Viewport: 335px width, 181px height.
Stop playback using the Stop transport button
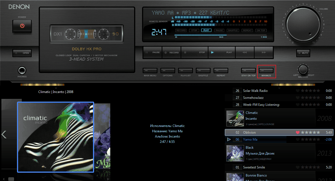[x=194, y=52]
